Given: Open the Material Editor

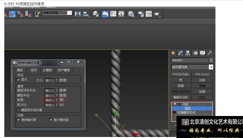Looking at the screenshot, I should 131,14.
